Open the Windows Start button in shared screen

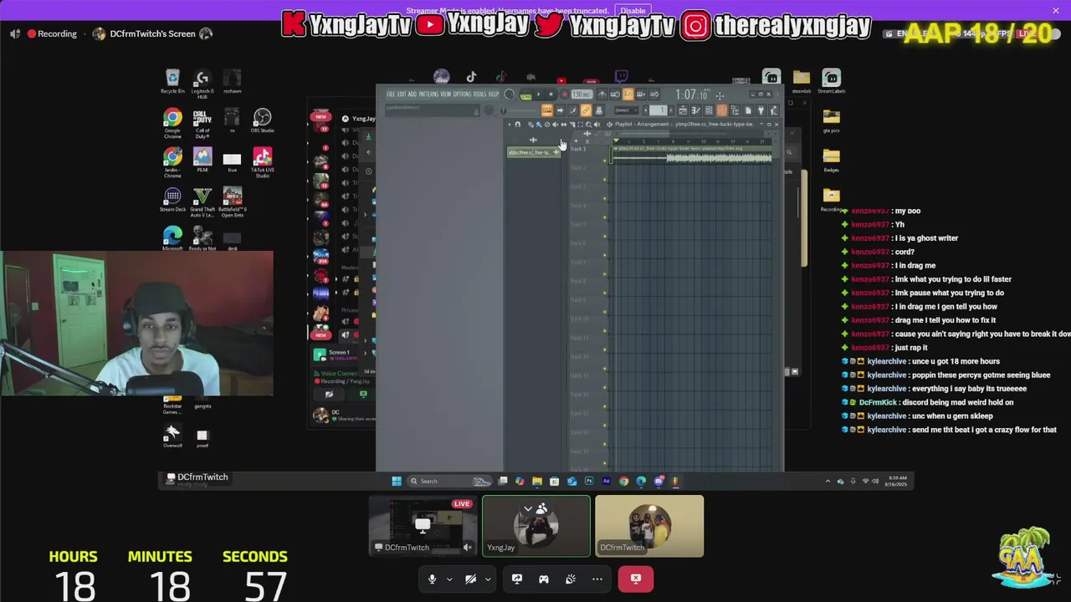click(397, 481)
